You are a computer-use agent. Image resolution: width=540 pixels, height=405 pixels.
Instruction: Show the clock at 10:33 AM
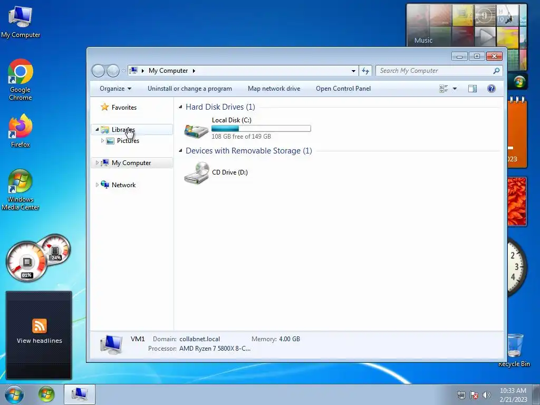pos(513,395)
